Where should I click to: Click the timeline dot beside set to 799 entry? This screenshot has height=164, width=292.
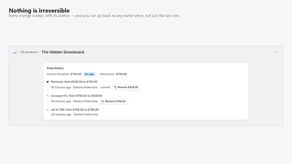click(48, 110)
